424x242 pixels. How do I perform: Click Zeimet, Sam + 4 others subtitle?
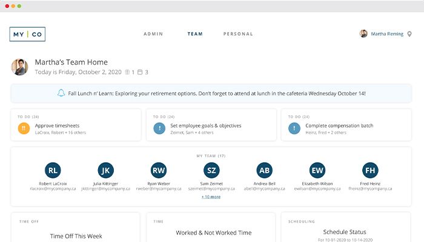tap(192, 132)
